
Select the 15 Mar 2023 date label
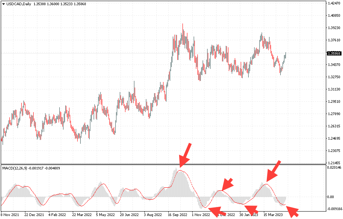(x=273, y=215)
